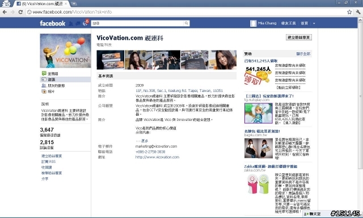Click the founded year 2009 value

[x=140, y=85]
